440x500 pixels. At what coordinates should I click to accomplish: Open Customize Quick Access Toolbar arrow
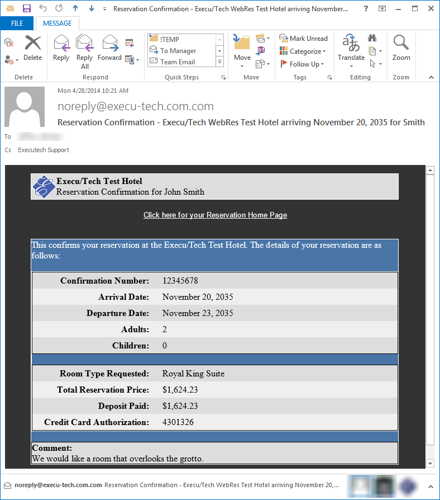pos(104,9)
